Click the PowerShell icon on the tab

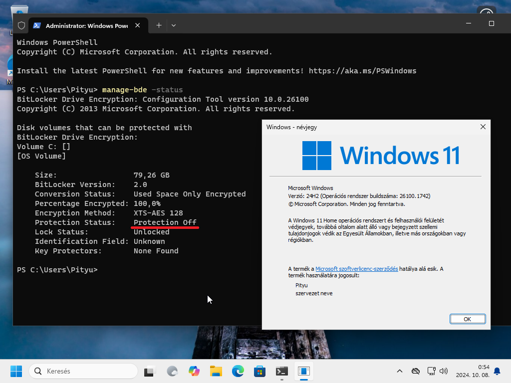[37, 25]
